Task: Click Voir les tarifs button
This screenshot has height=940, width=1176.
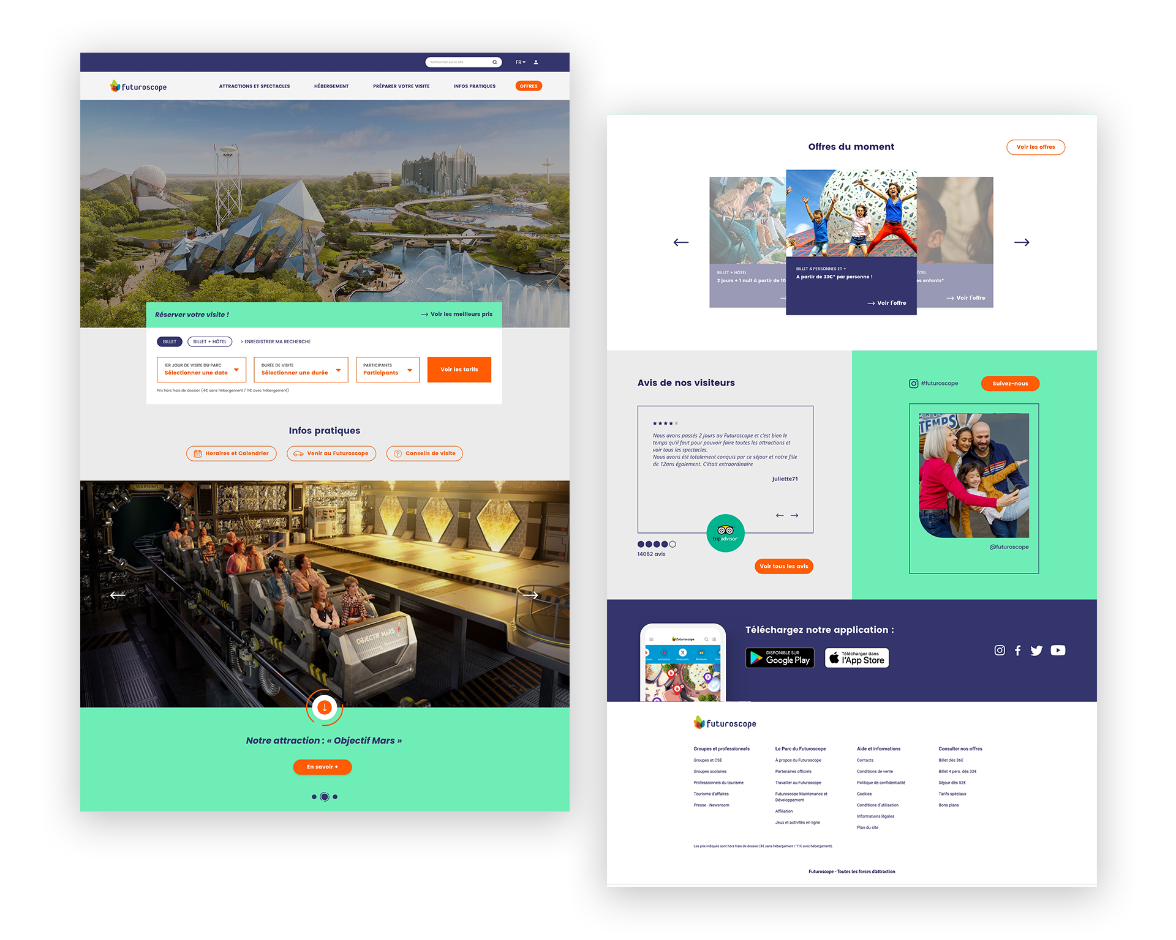Action: point(461,368)
